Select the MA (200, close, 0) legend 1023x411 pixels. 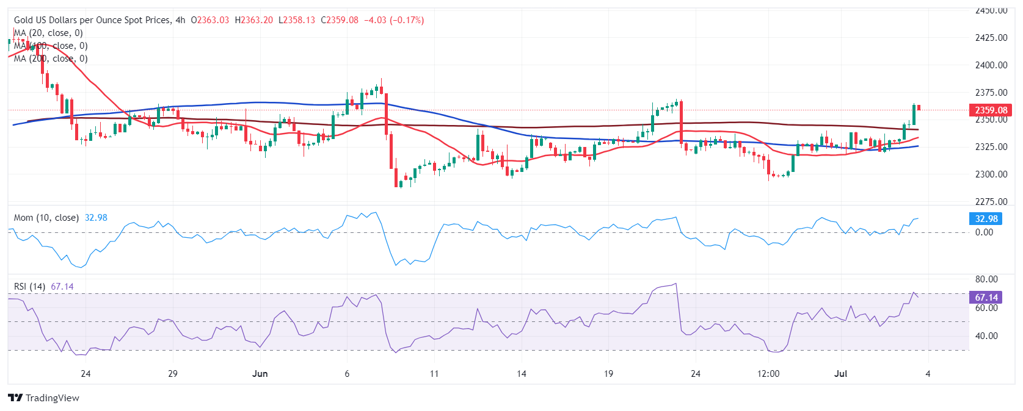point(51,59)
